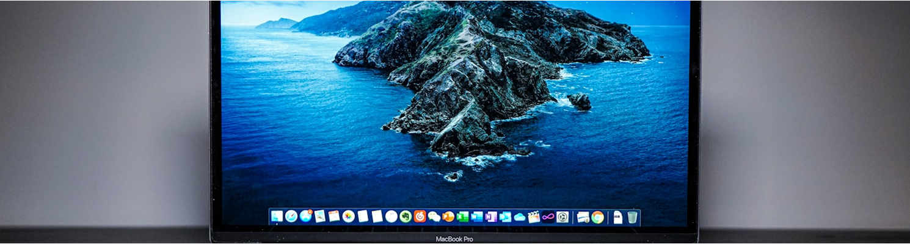Open OneDrive cloud icon
The height and width of the screenshot is (244, 910).
(520, 217)
